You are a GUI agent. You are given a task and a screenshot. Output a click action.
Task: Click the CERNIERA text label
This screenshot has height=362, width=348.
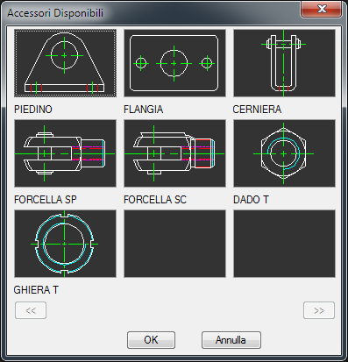(257, 110)
